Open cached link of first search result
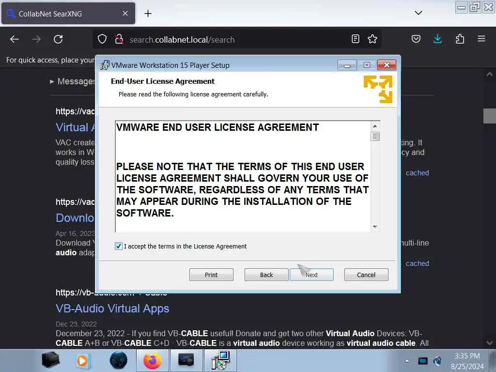This screenshot has height=372, width=496. (x=417, y=173)
